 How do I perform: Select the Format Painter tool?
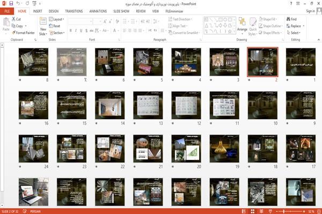(23, 33)
